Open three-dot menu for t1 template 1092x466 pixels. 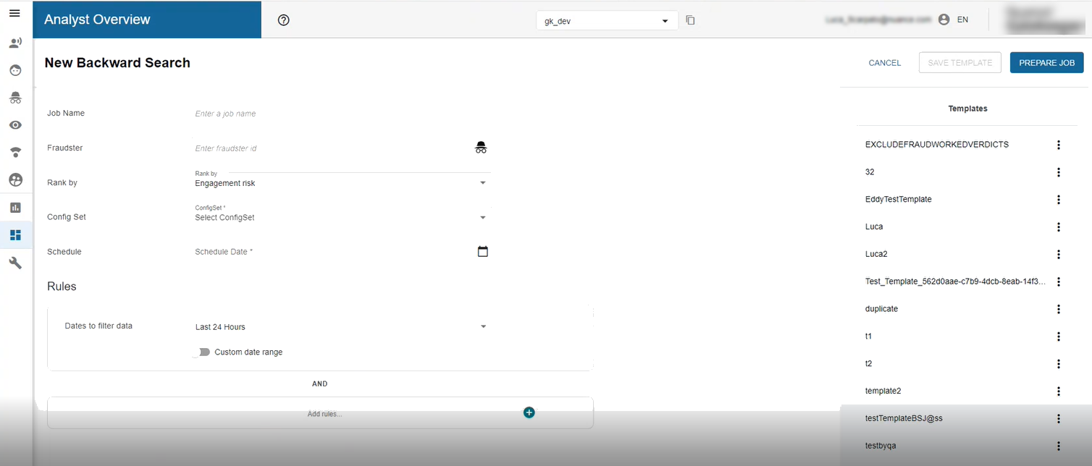pyautogui.click(x=1059, y=336)
